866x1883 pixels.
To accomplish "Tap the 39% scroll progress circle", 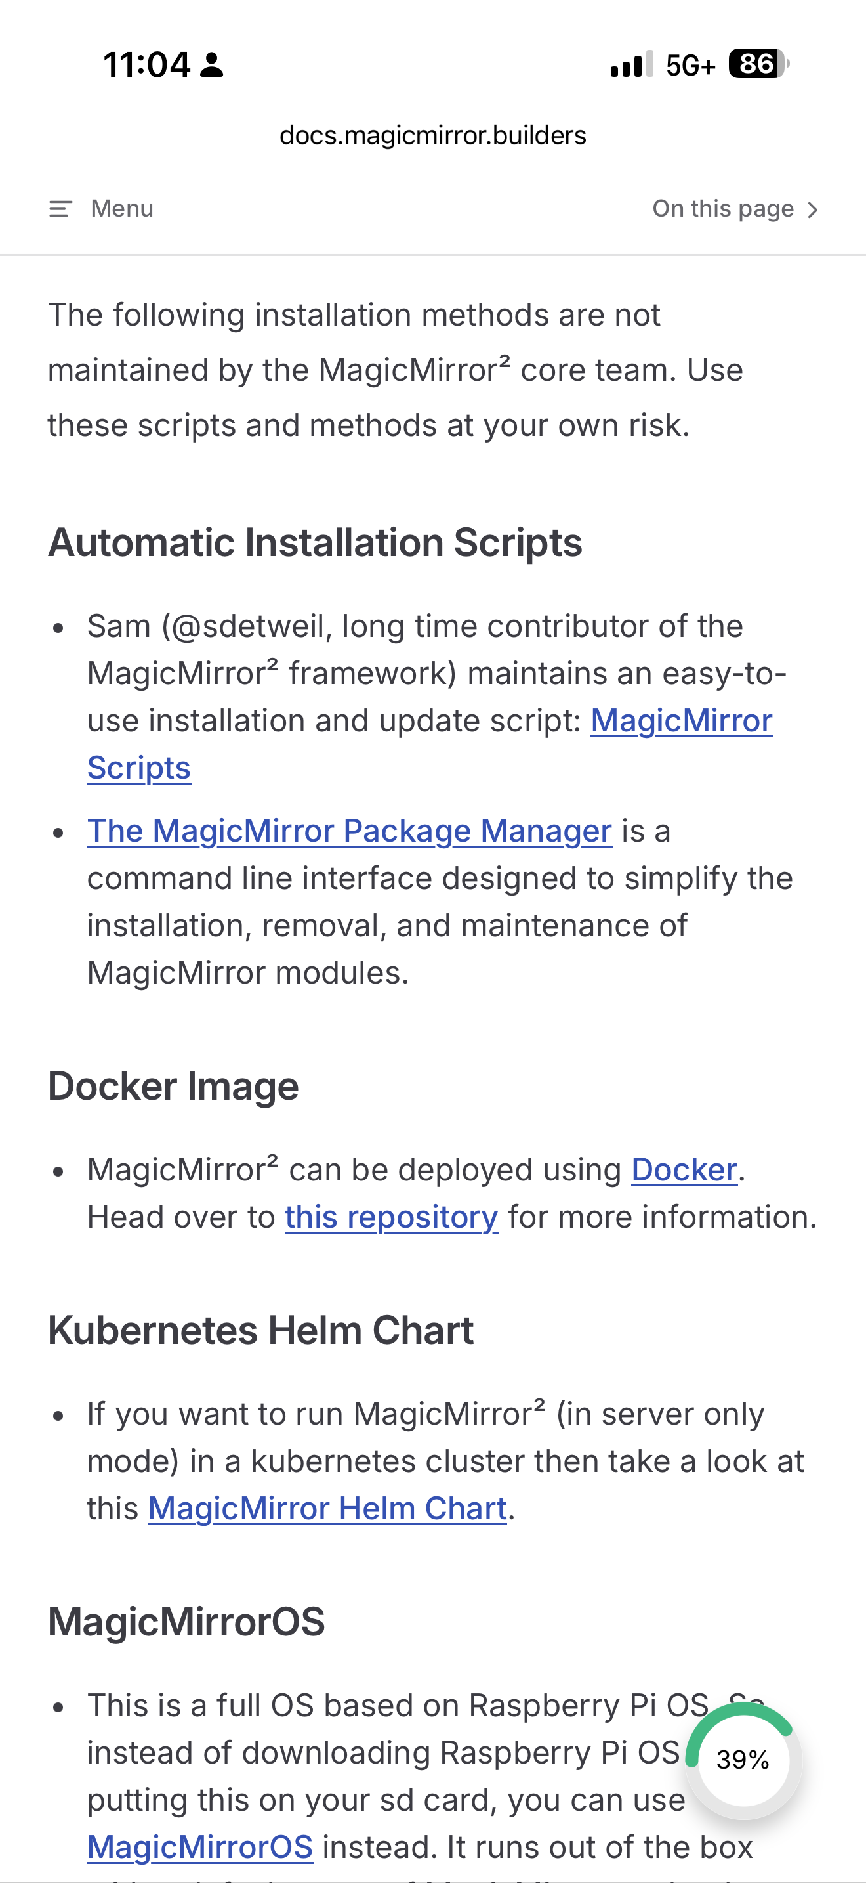I will 743,1760.
